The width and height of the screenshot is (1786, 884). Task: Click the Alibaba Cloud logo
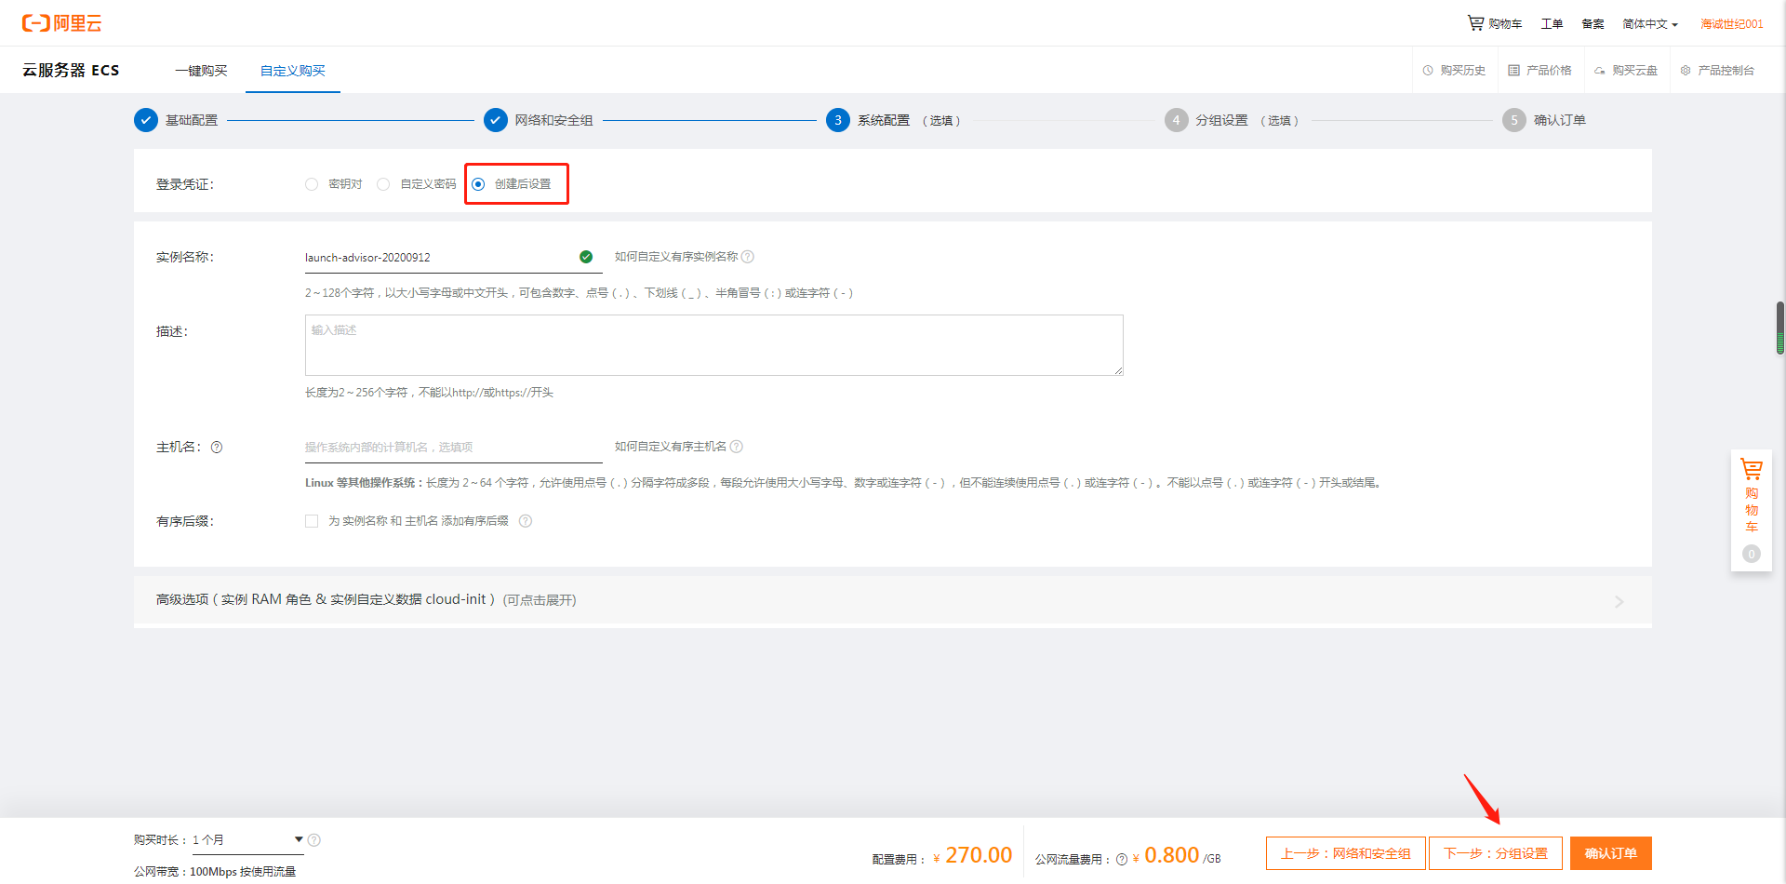[61, 23]
